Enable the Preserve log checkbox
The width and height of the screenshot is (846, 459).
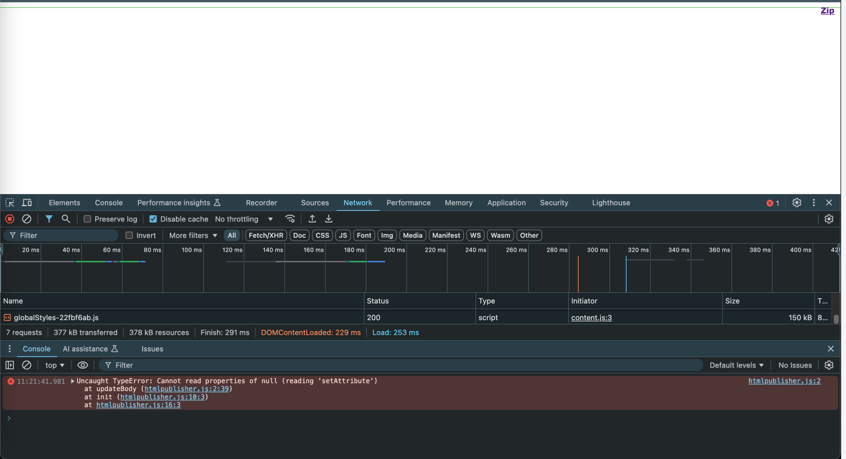tap(87, 219)
